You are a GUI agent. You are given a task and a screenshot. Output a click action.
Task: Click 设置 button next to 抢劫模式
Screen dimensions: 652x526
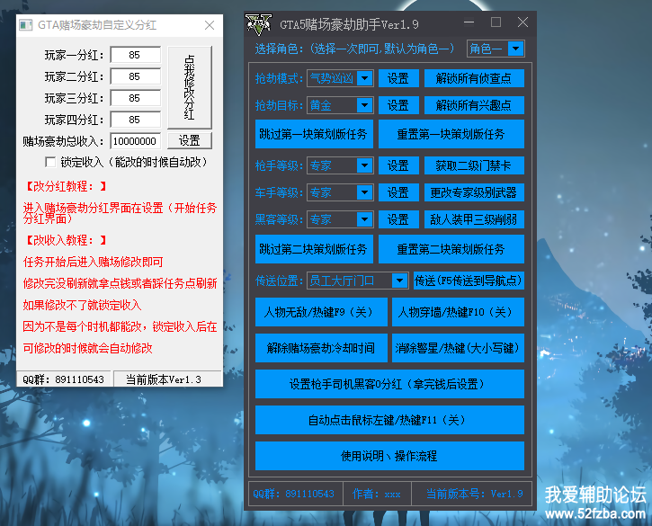(398, 78)
